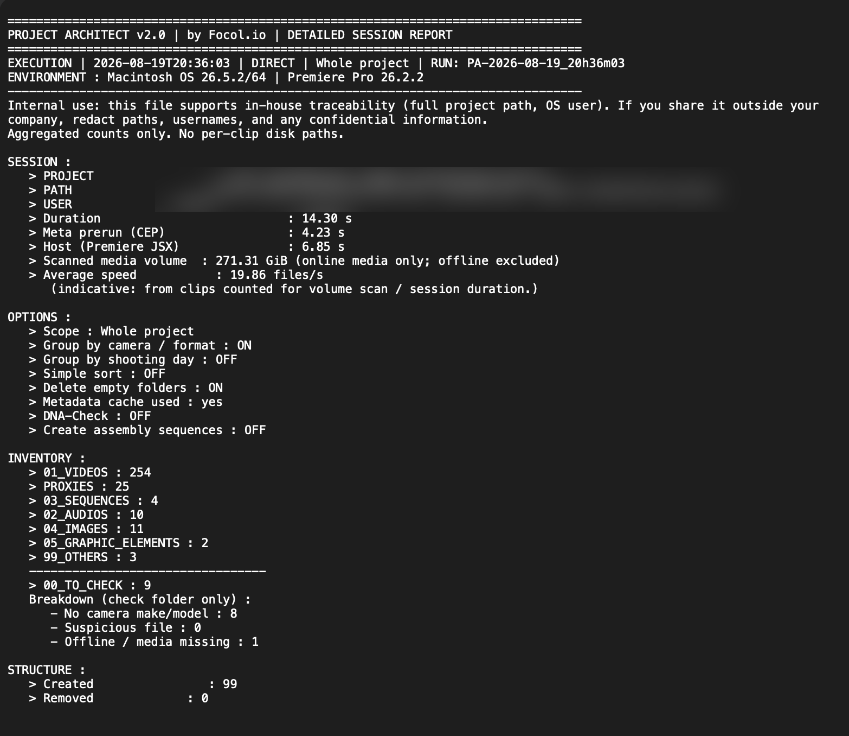Click the PROJECT ARCHITECT v2.0 title line
This screenshot has height=736, width=849.
(230, 35)
